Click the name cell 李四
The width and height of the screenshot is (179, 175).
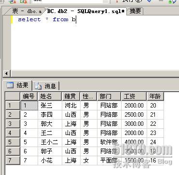coord(50,115)
